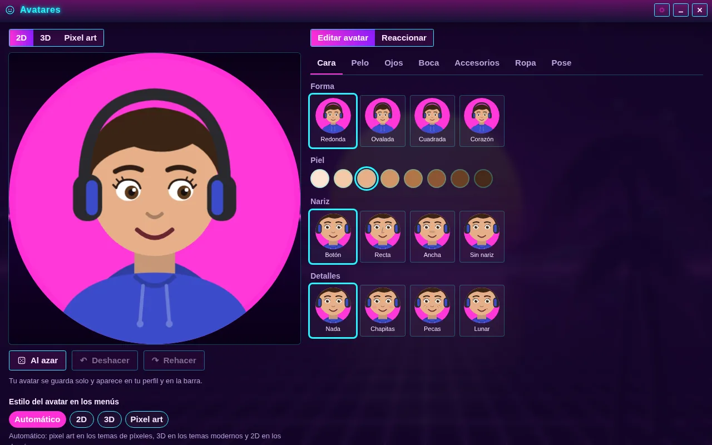712x445 pixels.
Task: Switch to the Ropa tab
Action: point(526,63)
